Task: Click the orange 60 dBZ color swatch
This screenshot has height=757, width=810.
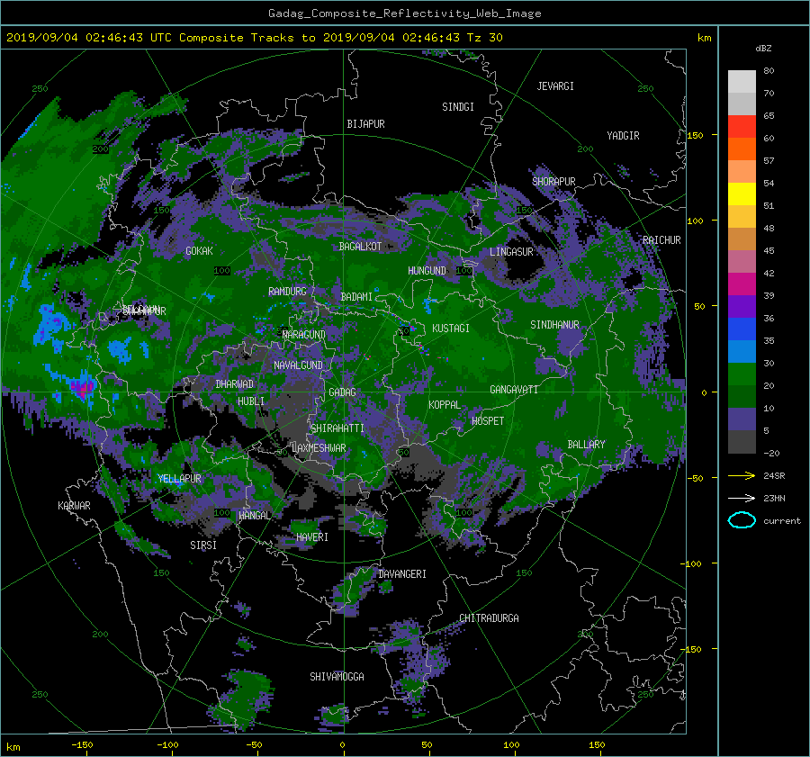Action: pyautogui.click(x=742, y=149)
